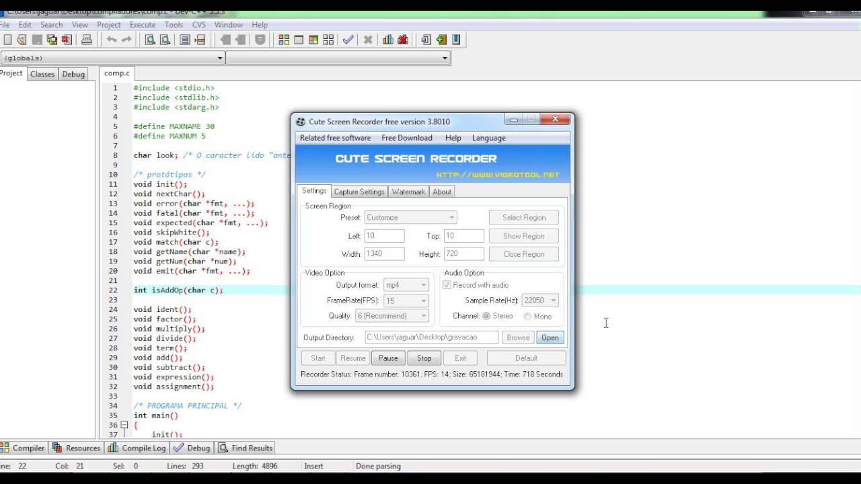861x484 pixels.
Task: Click the Pause recording button
Action: 388,358
